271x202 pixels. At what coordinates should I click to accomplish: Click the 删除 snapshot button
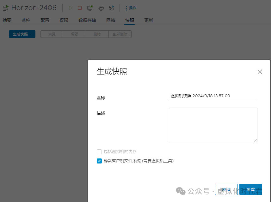[x=97, y=34]
